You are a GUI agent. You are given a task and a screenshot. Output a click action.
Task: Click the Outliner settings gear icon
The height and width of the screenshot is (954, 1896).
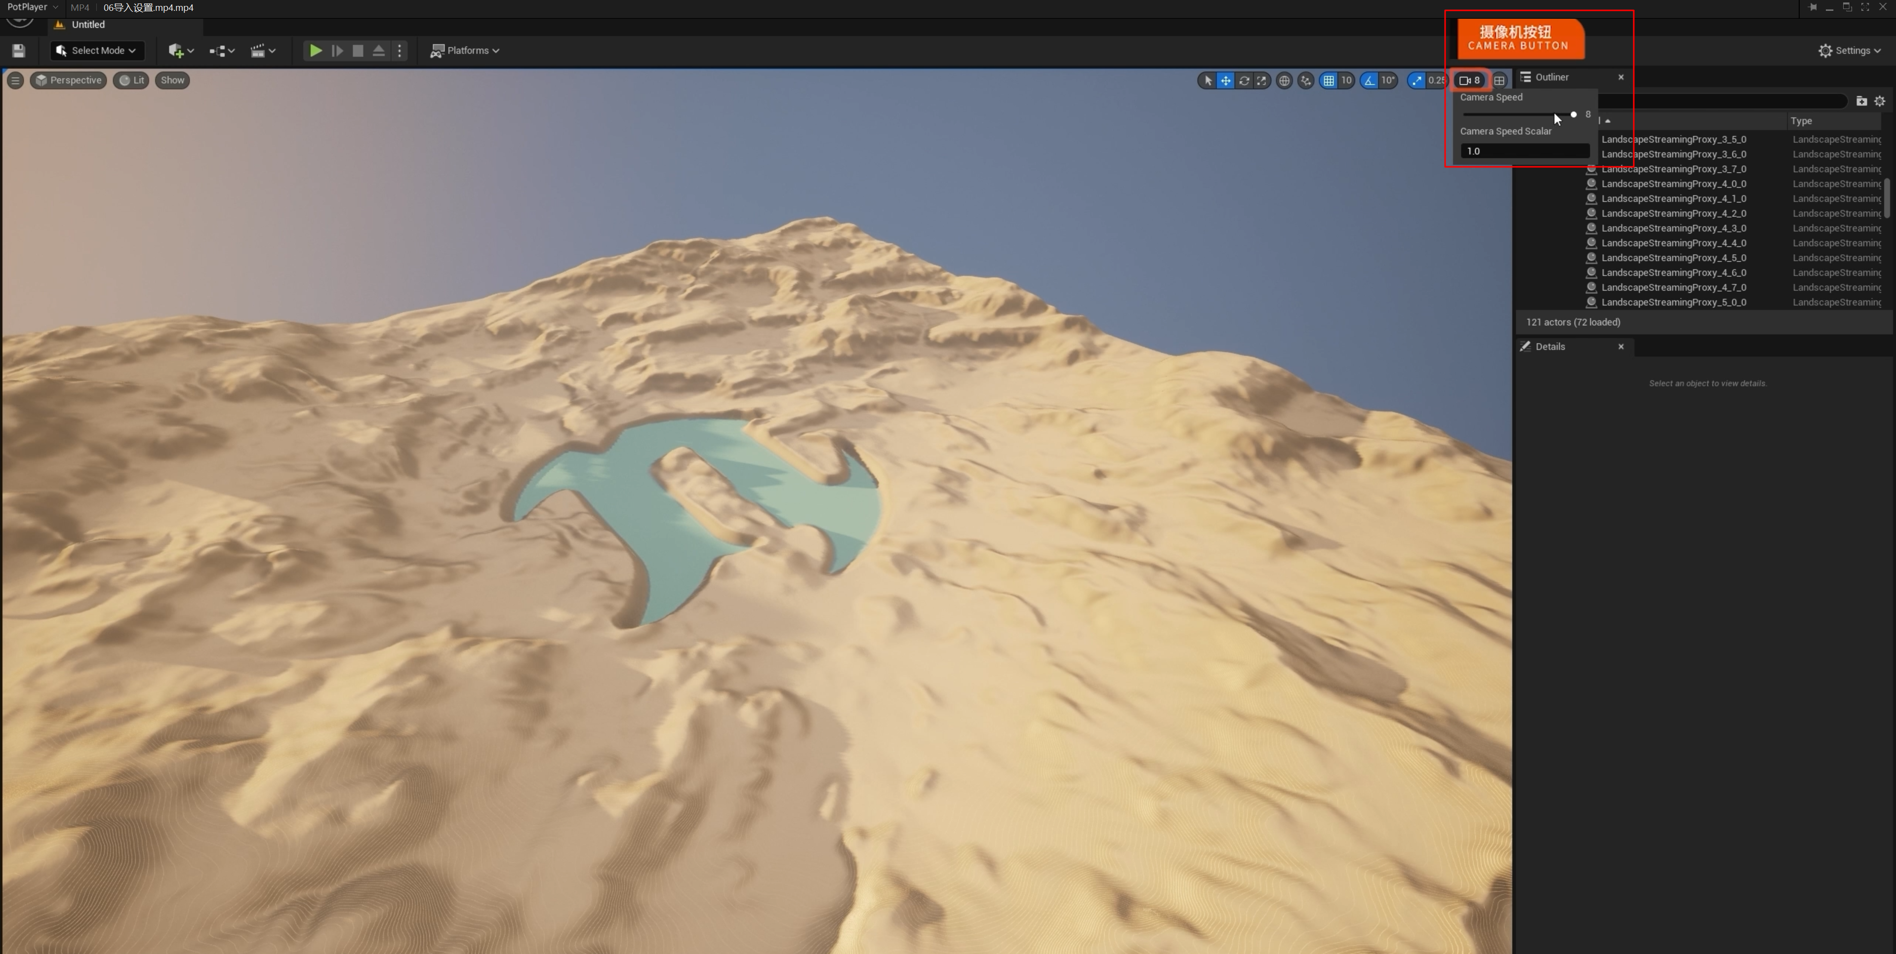coord(1880,102)
